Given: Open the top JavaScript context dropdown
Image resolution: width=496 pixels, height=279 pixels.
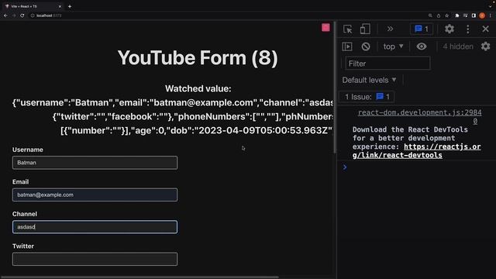Looking at the screenshot, I should [x=393, y=46].
